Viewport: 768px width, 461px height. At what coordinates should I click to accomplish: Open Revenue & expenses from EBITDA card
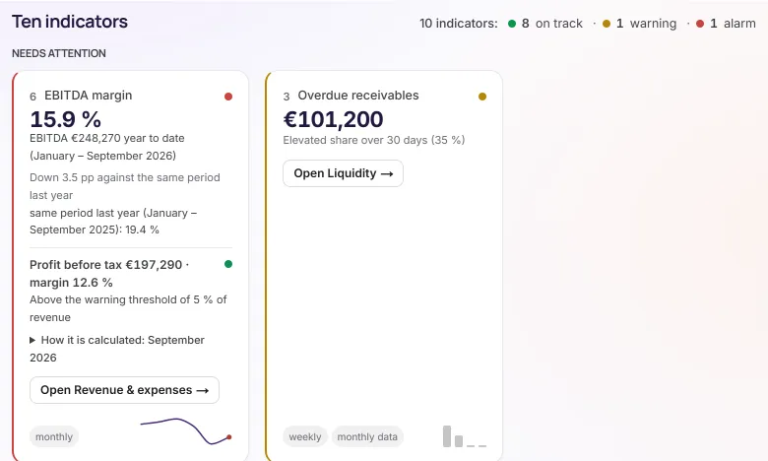(124, 390)
